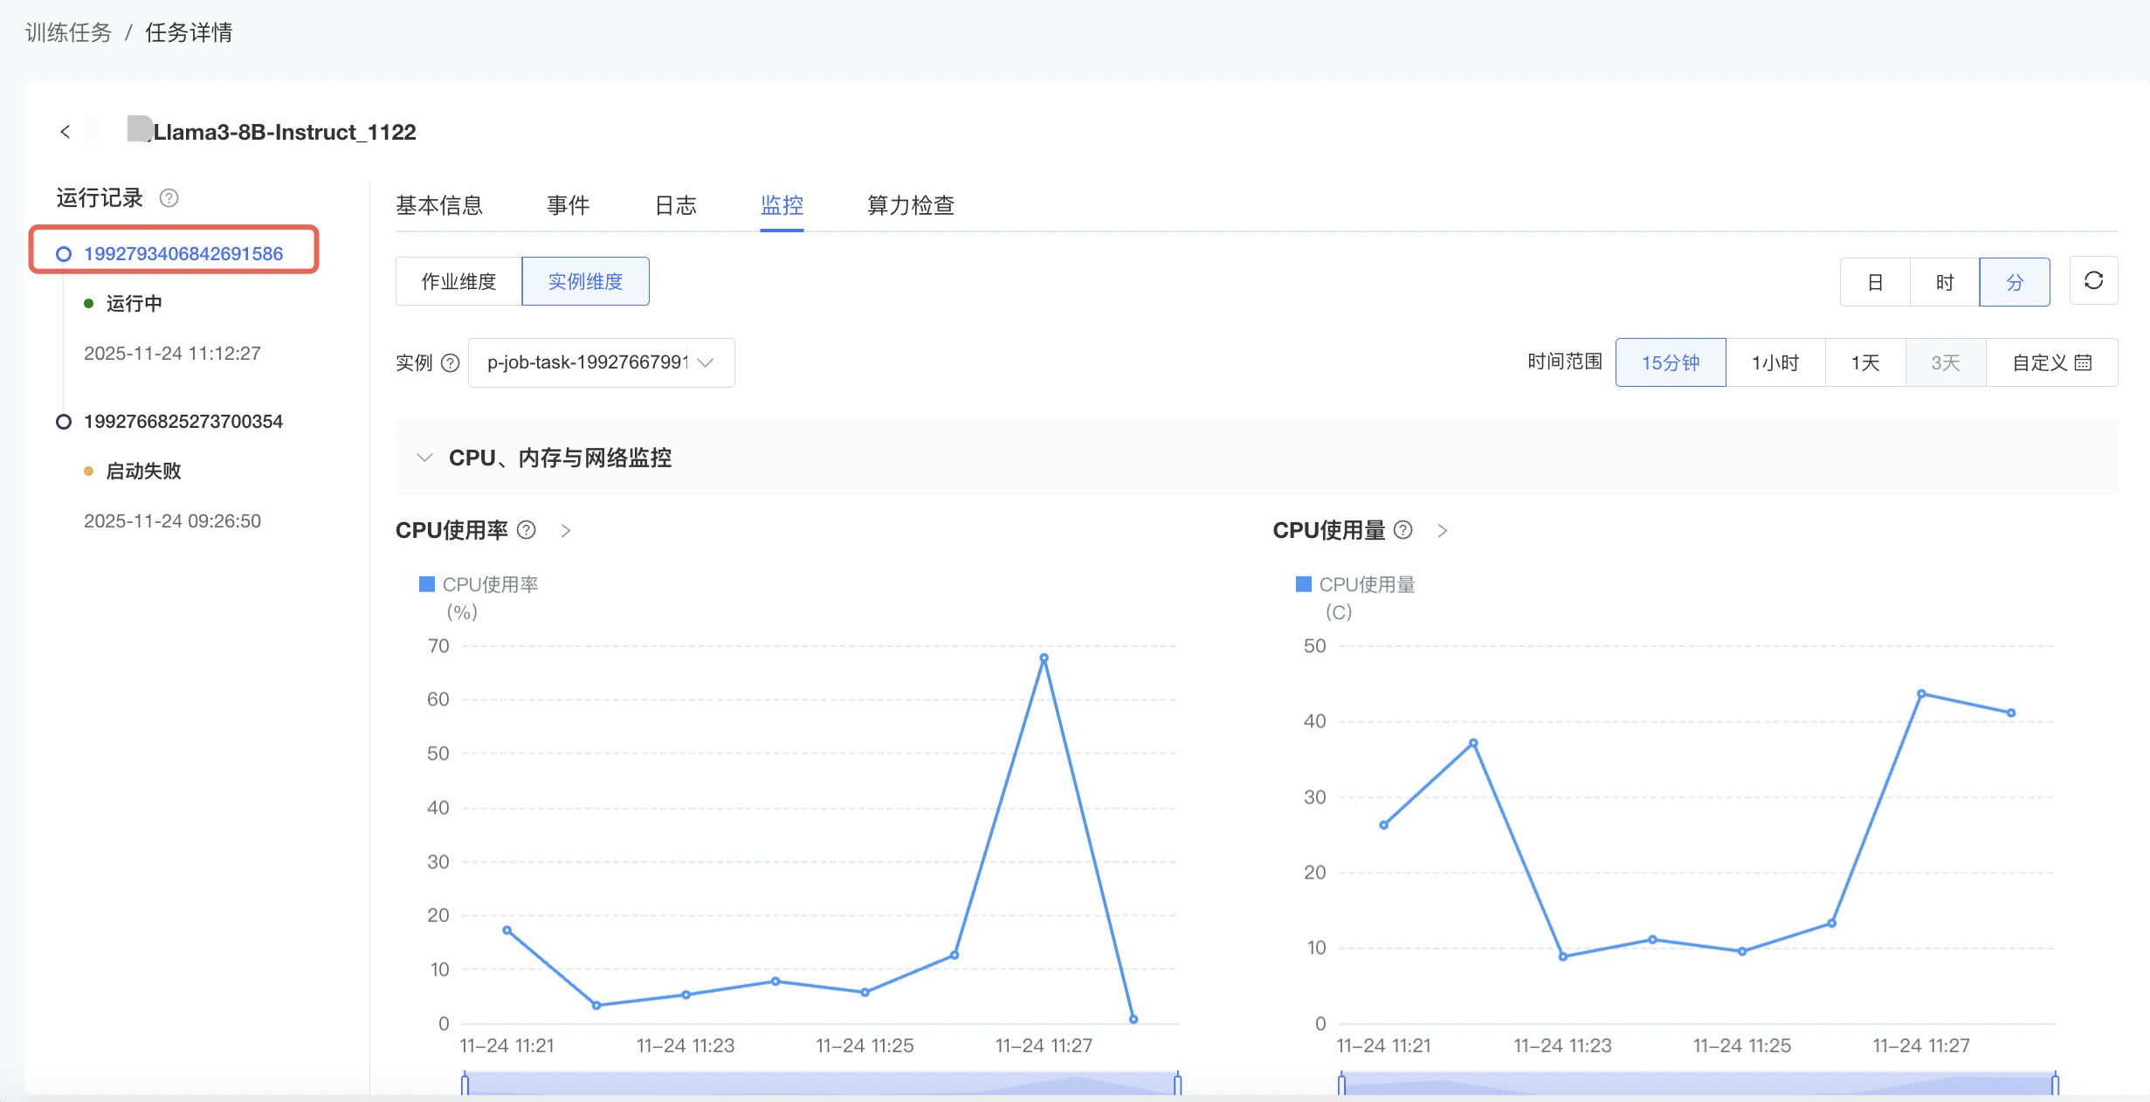
Task: Switch to 日志 tab
Action: (x=675, y=205)
